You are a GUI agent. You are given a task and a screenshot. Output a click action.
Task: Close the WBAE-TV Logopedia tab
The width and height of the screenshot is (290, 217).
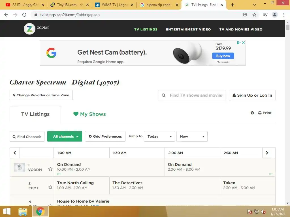132,5
